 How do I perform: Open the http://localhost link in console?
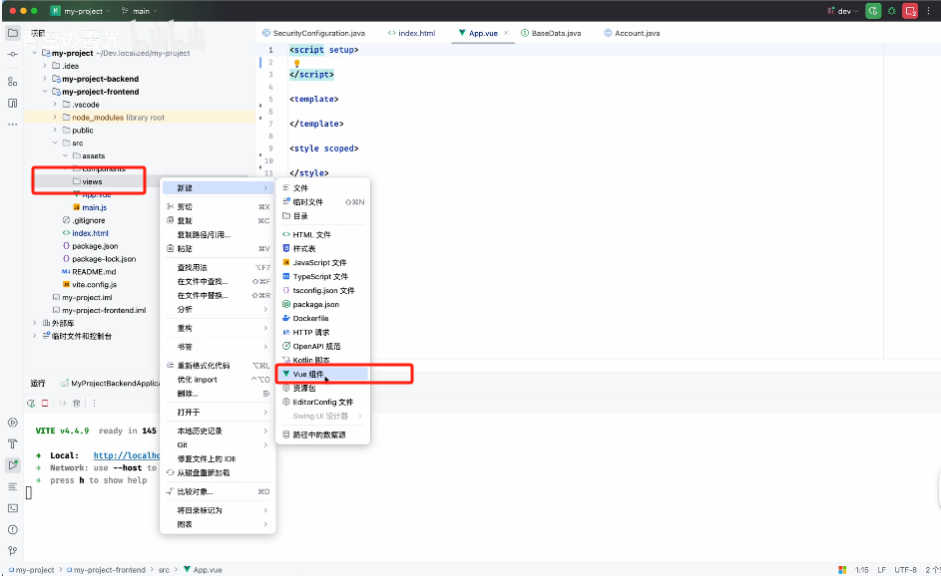tap(126, 455)
